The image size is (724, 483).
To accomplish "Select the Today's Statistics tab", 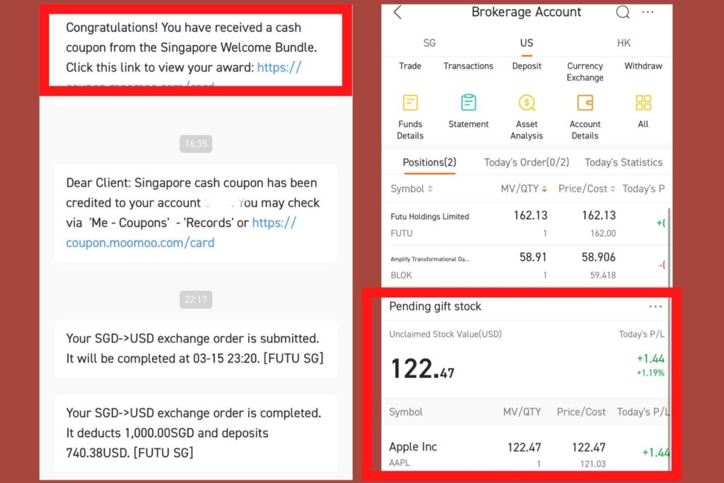I will click(624, 162).
